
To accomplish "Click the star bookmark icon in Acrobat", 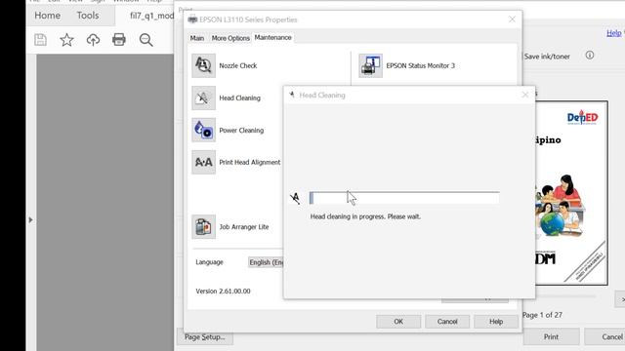I will (x=66, y=40).
